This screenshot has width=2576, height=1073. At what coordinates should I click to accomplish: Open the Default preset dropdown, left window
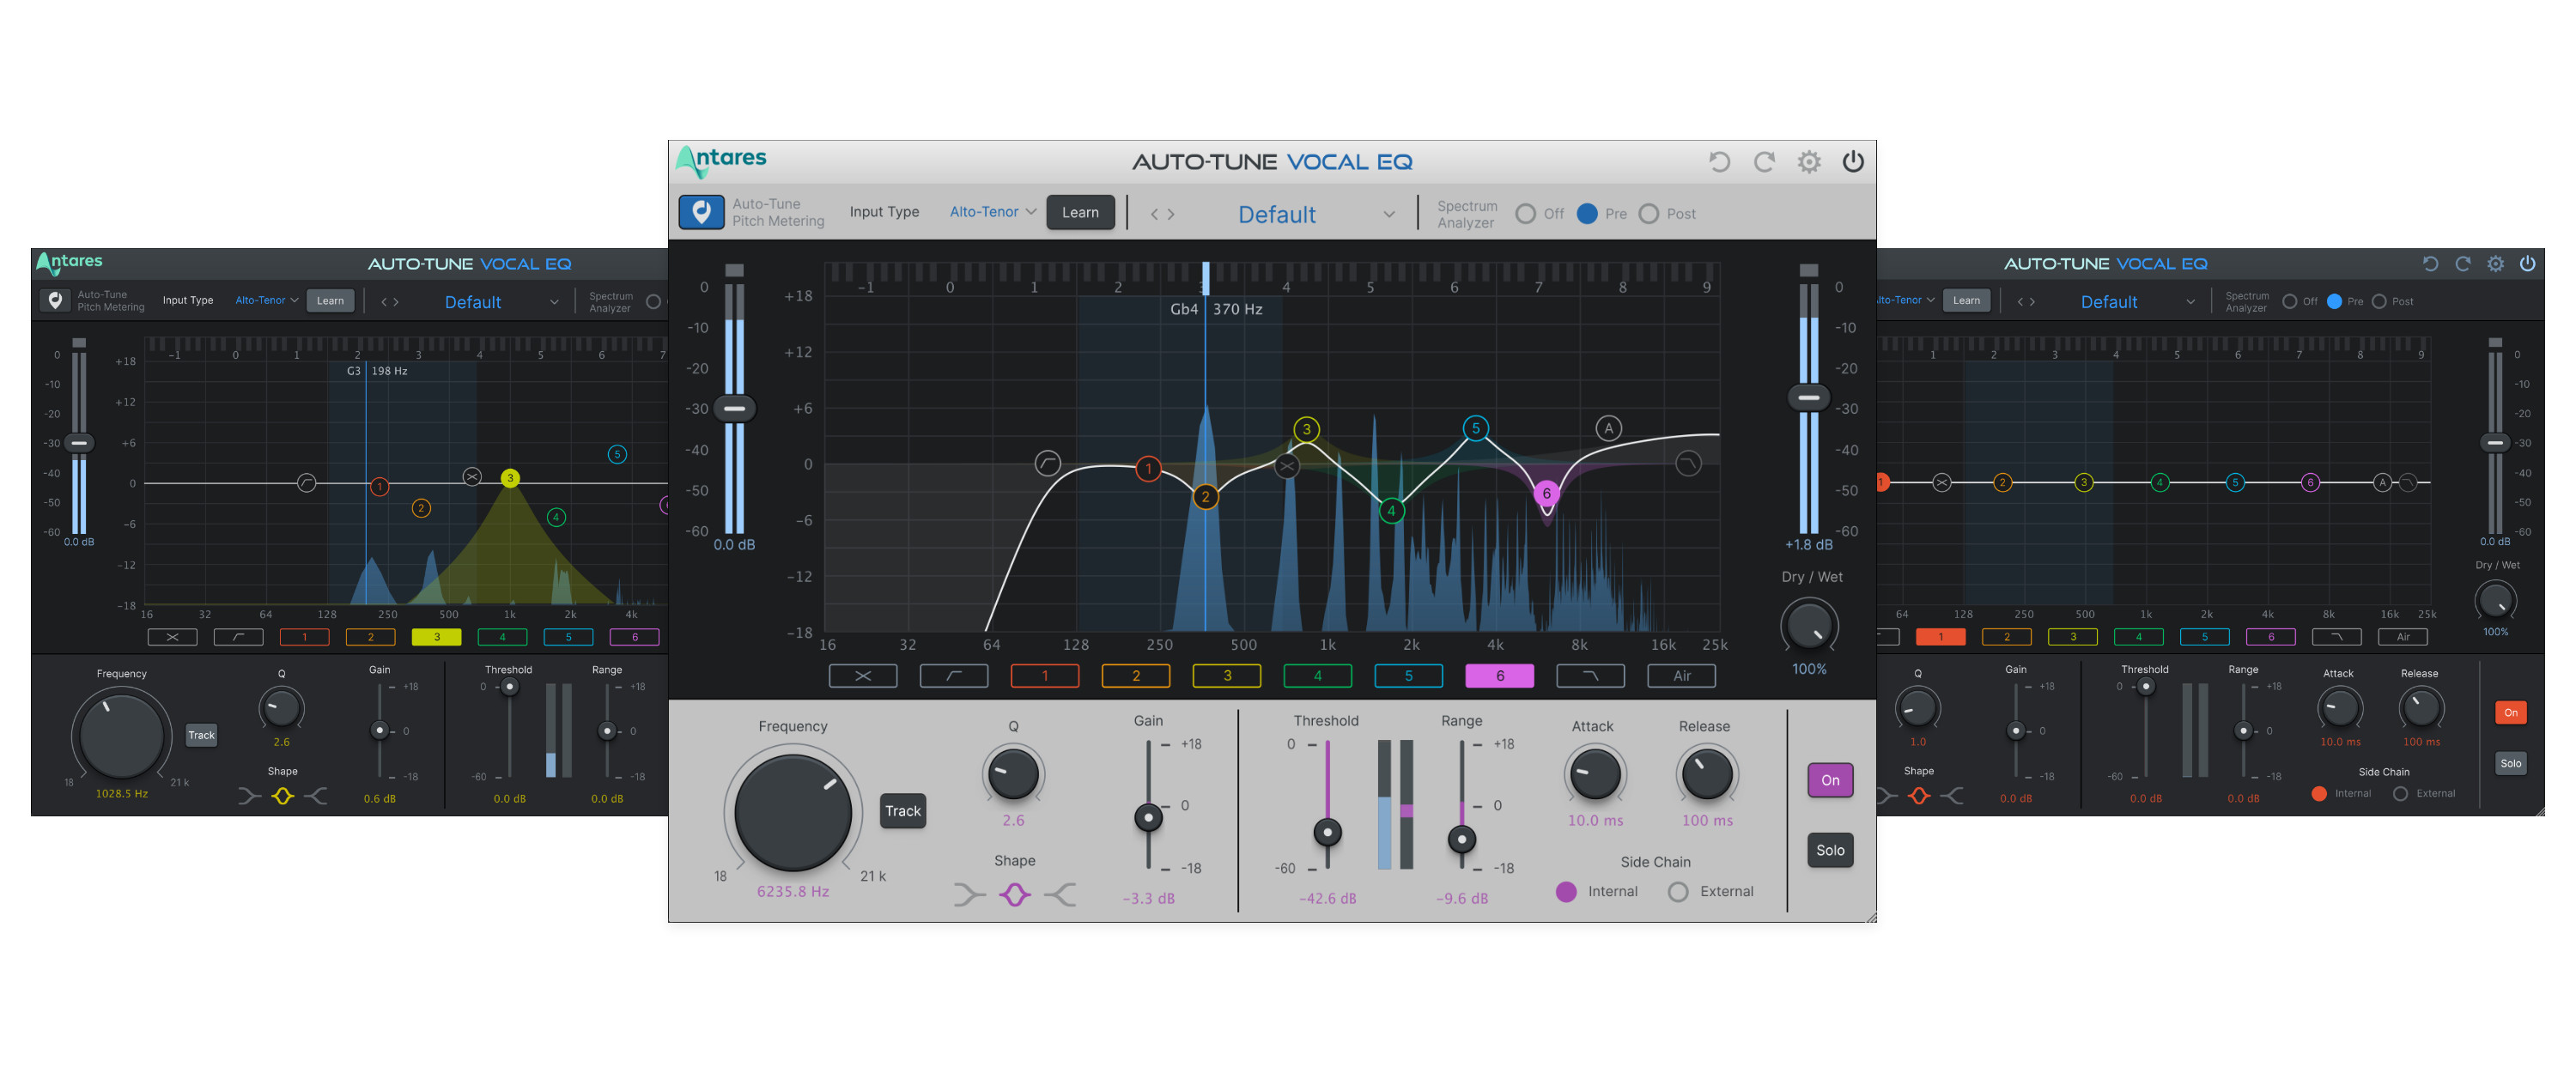click(501, 302)
